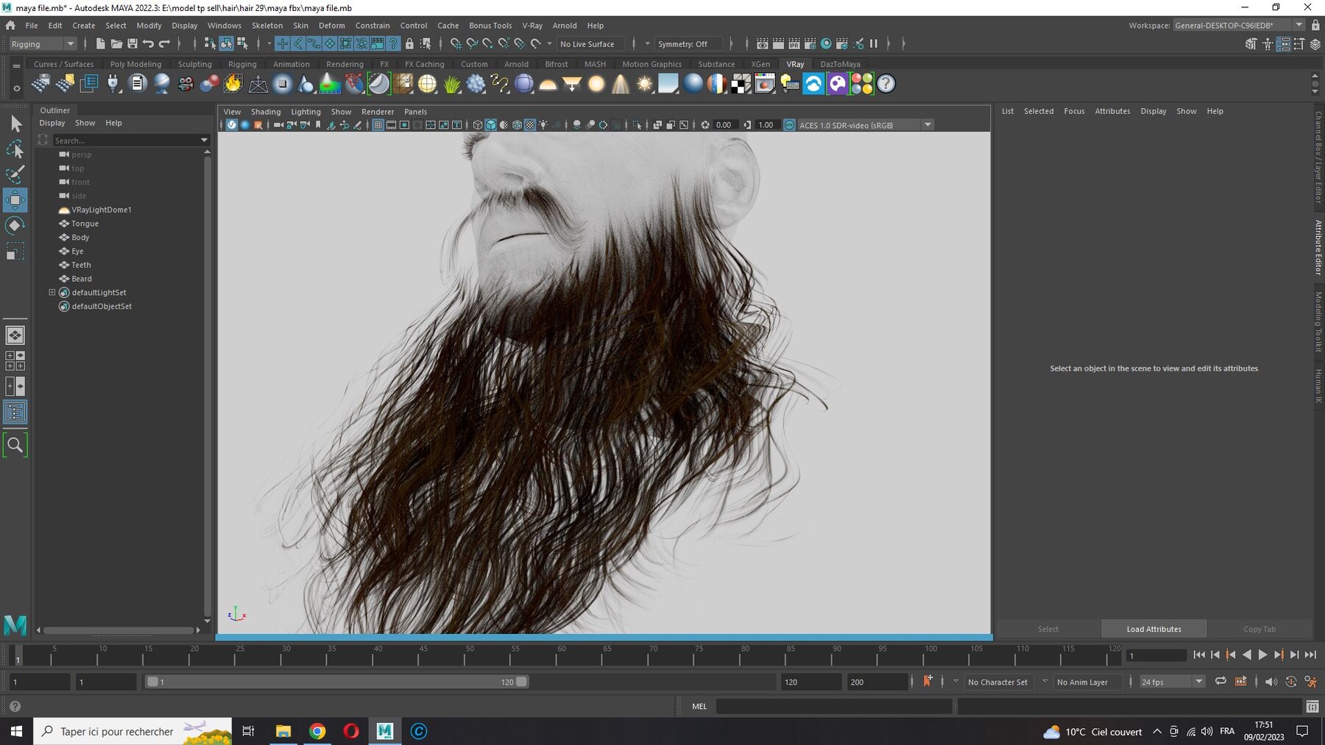
Task: Choose the Paint selection tool
Action: 15,174
